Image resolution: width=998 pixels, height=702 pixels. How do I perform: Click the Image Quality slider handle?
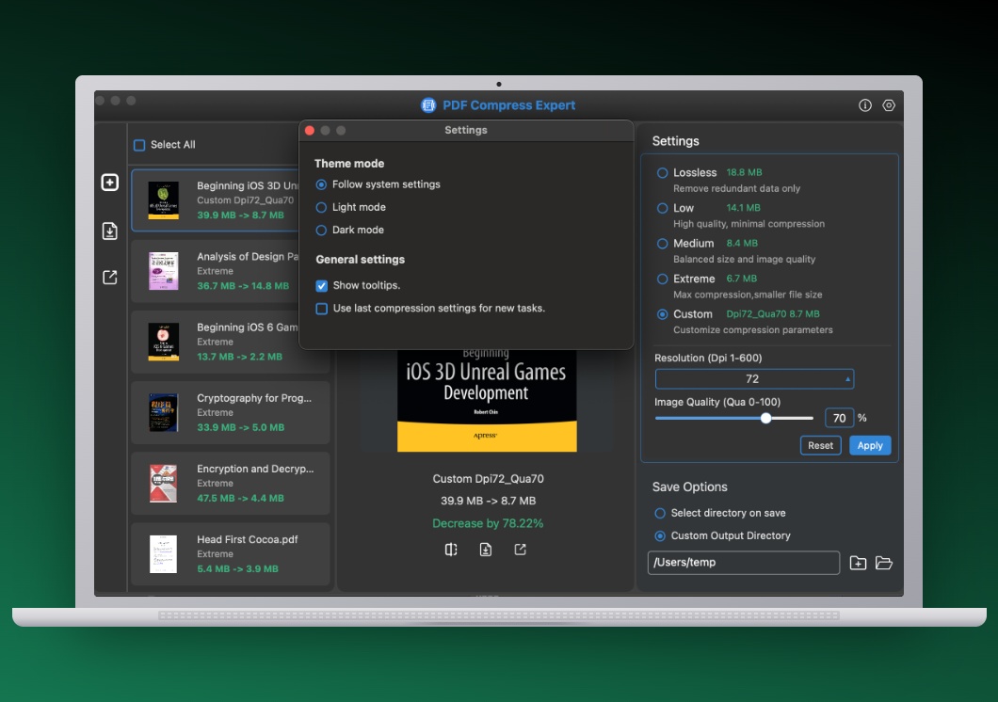click(766, 418)
